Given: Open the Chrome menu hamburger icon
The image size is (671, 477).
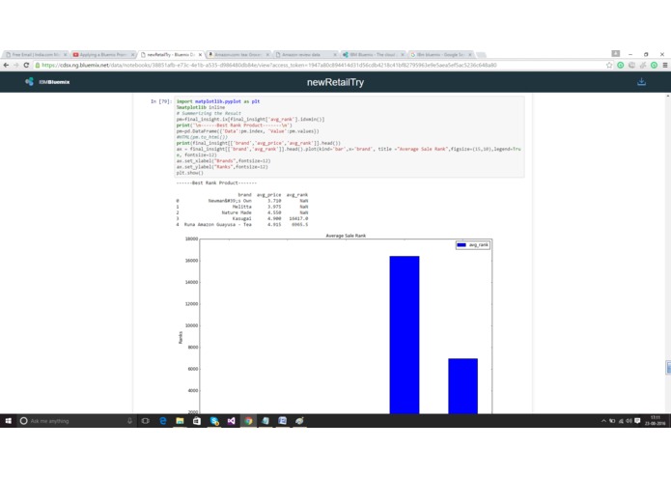Looking at the screenshot, I should [665, 65].
